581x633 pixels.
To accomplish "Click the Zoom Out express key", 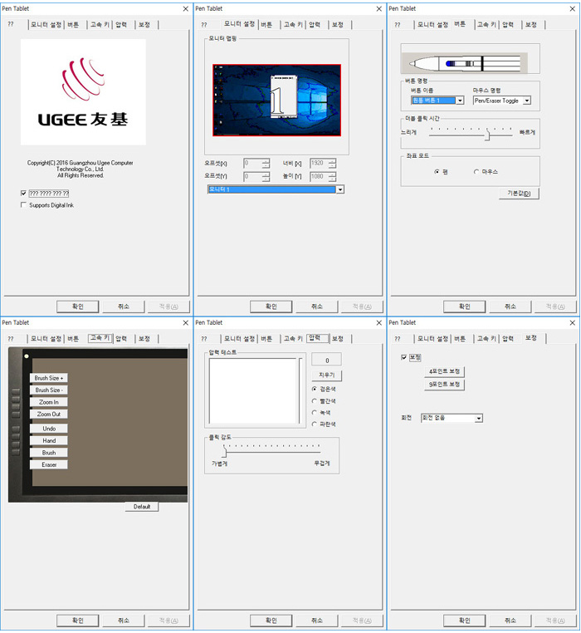I will [x=48, y=415].
